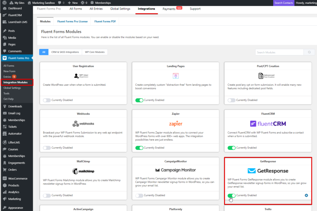Click the Search Contacts button

click(x=283, y=2)
